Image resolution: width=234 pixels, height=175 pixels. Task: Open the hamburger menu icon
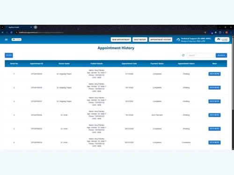click(x=6, y=40)
